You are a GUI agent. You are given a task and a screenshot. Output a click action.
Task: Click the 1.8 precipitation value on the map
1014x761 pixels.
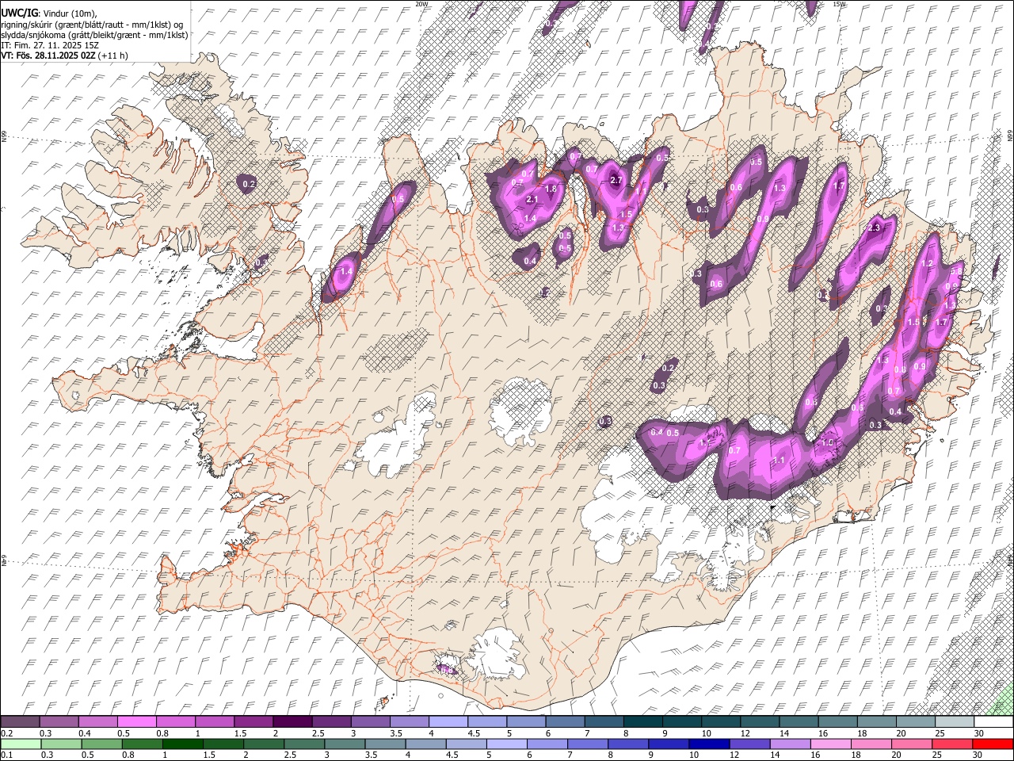click(551, 189)
